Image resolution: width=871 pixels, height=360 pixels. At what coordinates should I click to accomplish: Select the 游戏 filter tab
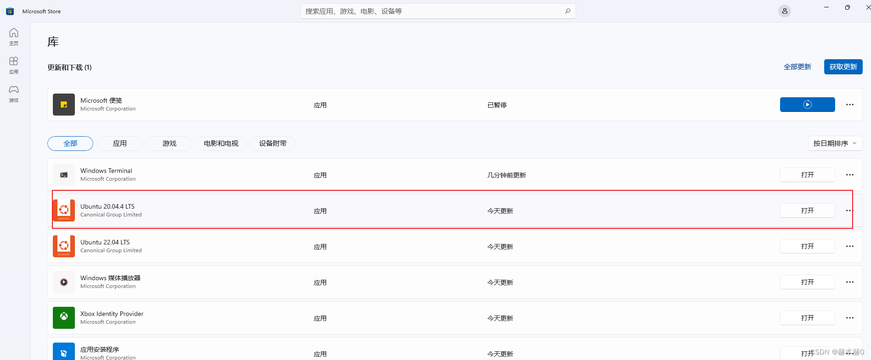pyautogui.click(x=170, y=144)
